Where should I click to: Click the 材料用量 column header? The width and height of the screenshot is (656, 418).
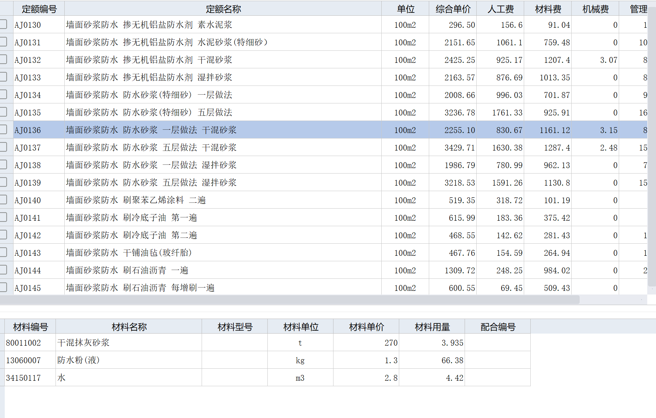coord(432,327)
